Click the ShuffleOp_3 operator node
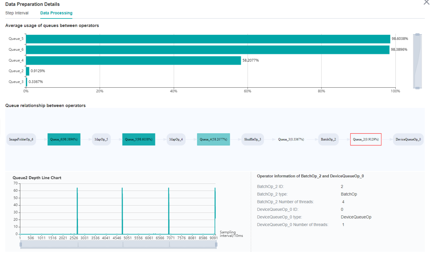This screenshot has height=253, width=436. [252, 139]
